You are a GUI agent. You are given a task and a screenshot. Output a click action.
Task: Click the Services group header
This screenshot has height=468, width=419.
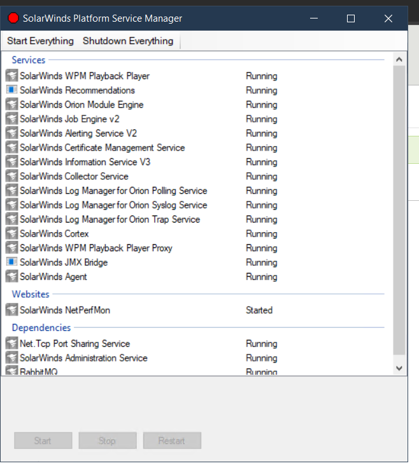pos(28,60)
